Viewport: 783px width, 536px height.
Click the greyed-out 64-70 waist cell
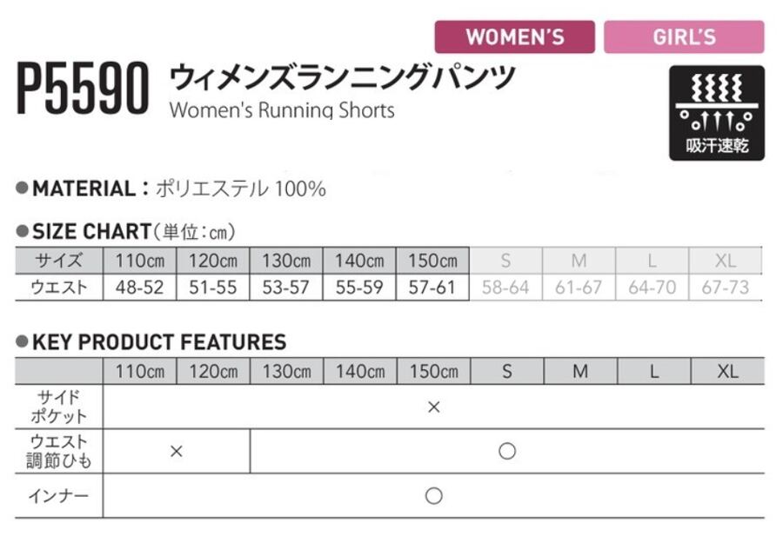pos(652,287)
